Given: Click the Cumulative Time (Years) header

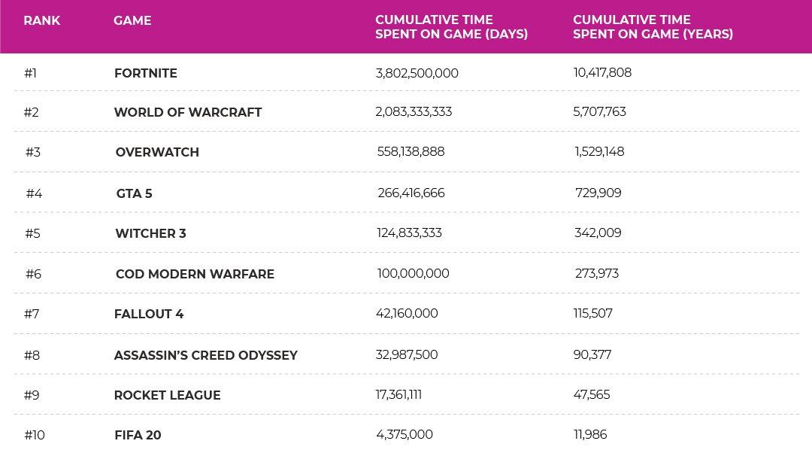Looking at the screenshot, I should [653, 27].
